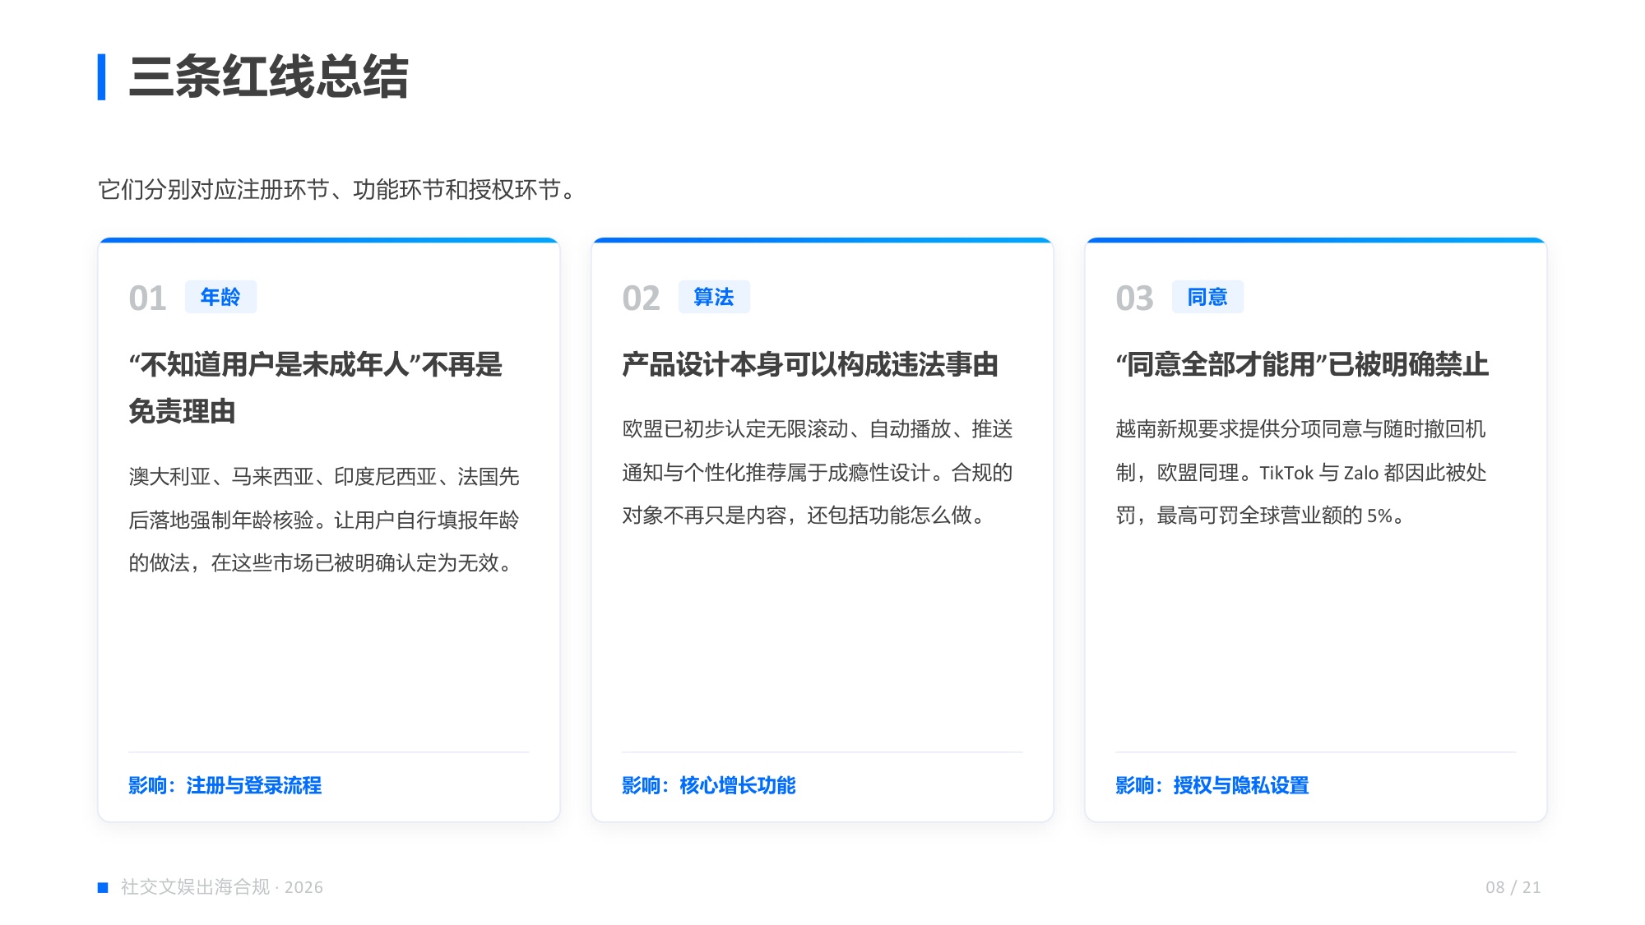Select the subtitle starting with 它们分别对应注册环节

[338, 190]
